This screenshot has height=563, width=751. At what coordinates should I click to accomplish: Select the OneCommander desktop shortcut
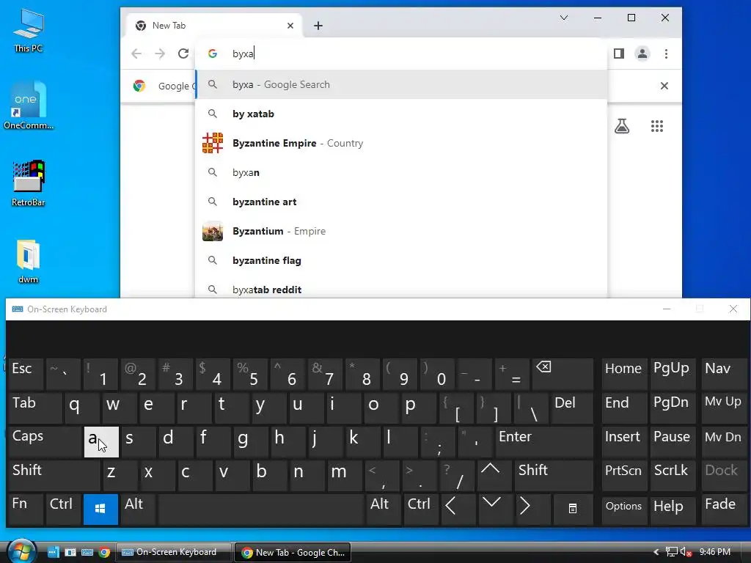tap(29, 106)
